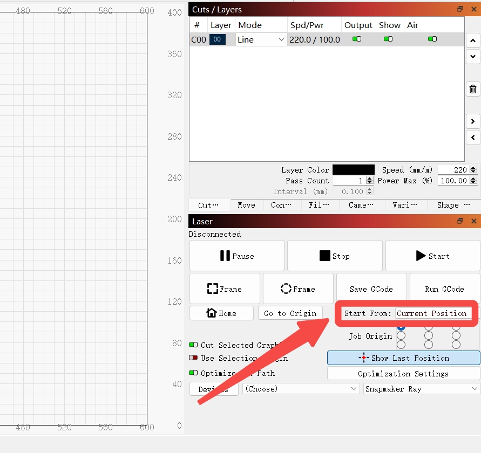This screenshot has height=453, width=481.
Task: Toggle Show for layer C00
Action: pyautogui.click(x=388, y=39)
